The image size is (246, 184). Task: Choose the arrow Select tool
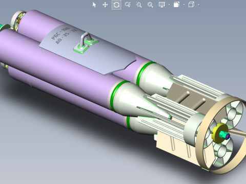[94, 5]
